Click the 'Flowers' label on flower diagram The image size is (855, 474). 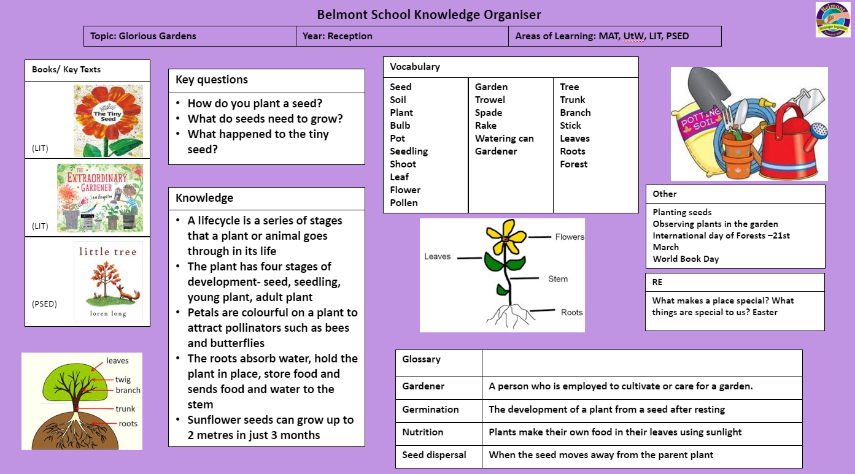click(570, 237)
